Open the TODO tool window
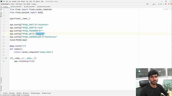 click(5, 93)
